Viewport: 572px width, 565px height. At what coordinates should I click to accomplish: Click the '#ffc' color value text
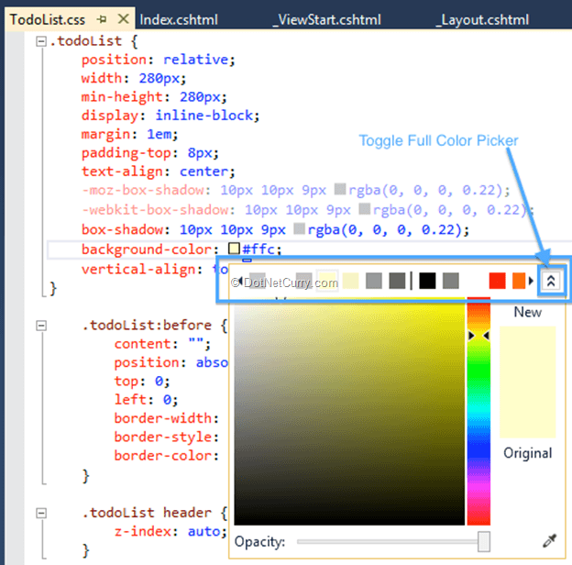coord(258,249)
